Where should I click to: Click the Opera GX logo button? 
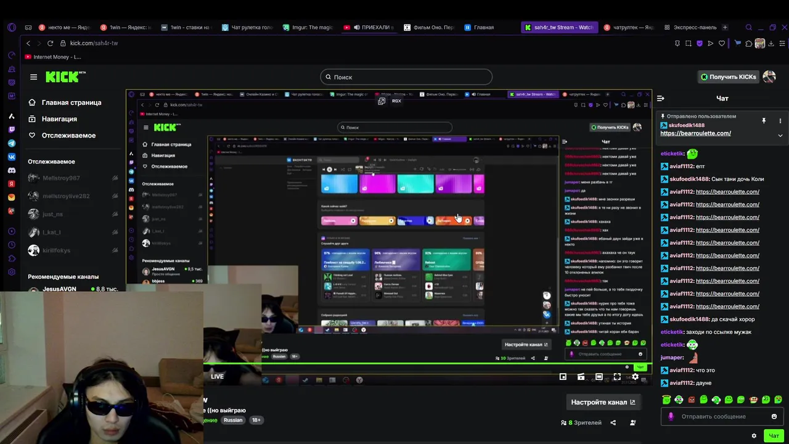(x=11, y=27)
